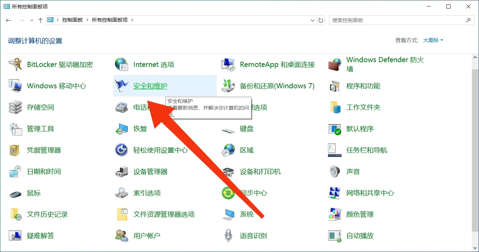Image resolution: width=479 pixels, height=252 pixels.
Task: Open the 疑难解答 link
Action: click(x=40, y=236)
